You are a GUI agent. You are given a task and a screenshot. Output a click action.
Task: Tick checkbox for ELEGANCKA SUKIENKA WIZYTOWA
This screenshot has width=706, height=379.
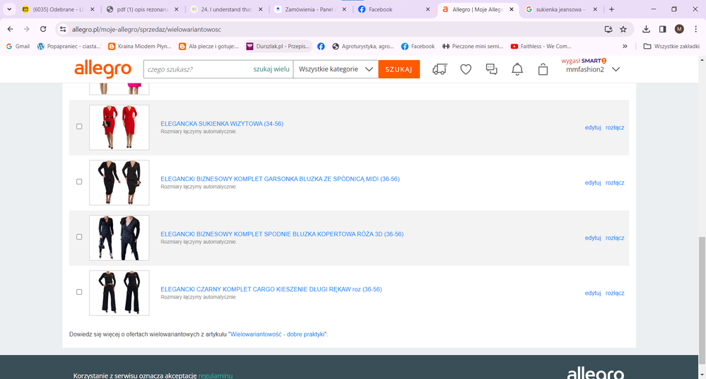[79, 127]
